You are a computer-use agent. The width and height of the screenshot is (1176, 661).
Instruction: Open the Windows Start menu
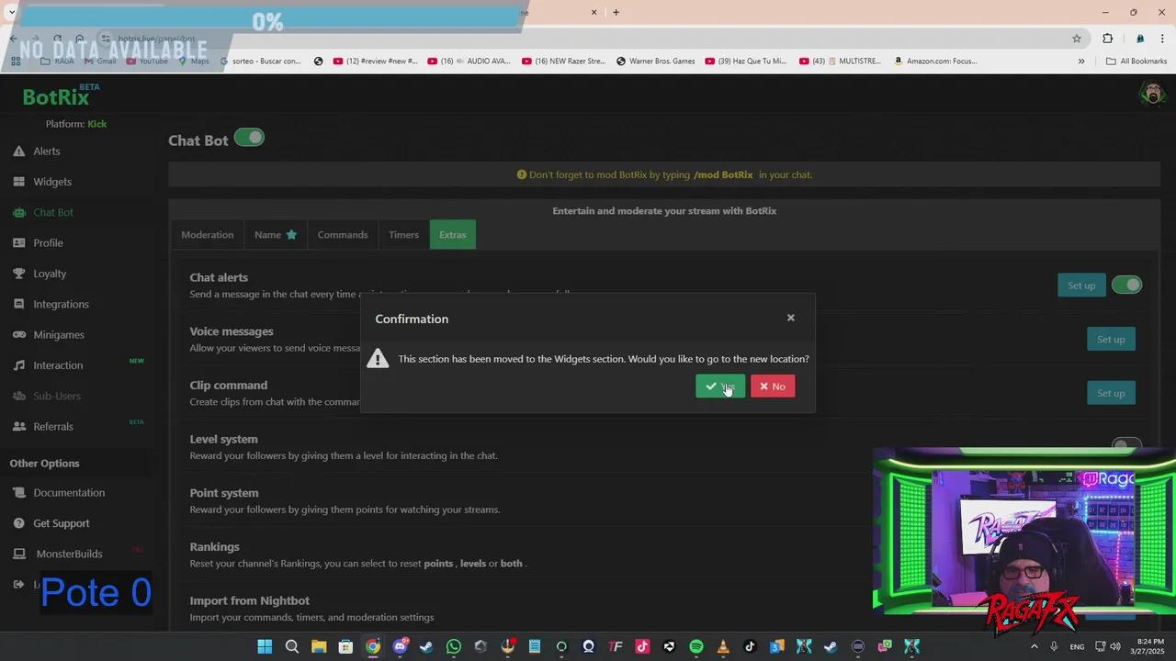tap(265, 646)
